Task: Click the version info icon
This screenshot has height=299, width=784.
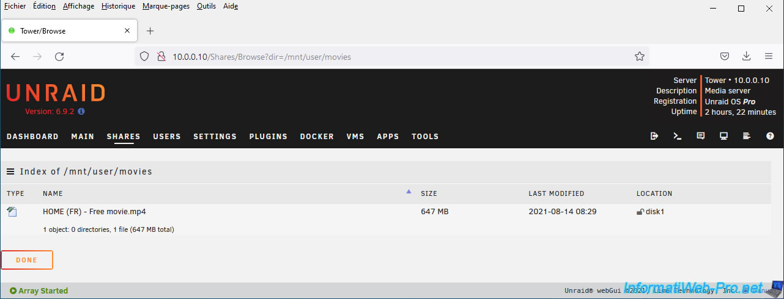Action: [81, 112]
